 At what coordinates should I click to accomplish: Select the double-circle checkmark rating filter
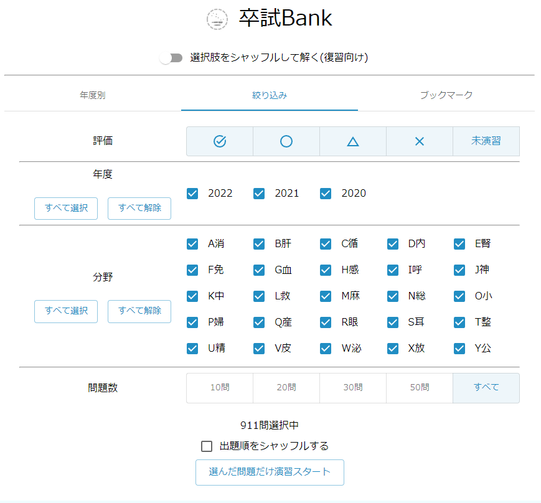220,141
